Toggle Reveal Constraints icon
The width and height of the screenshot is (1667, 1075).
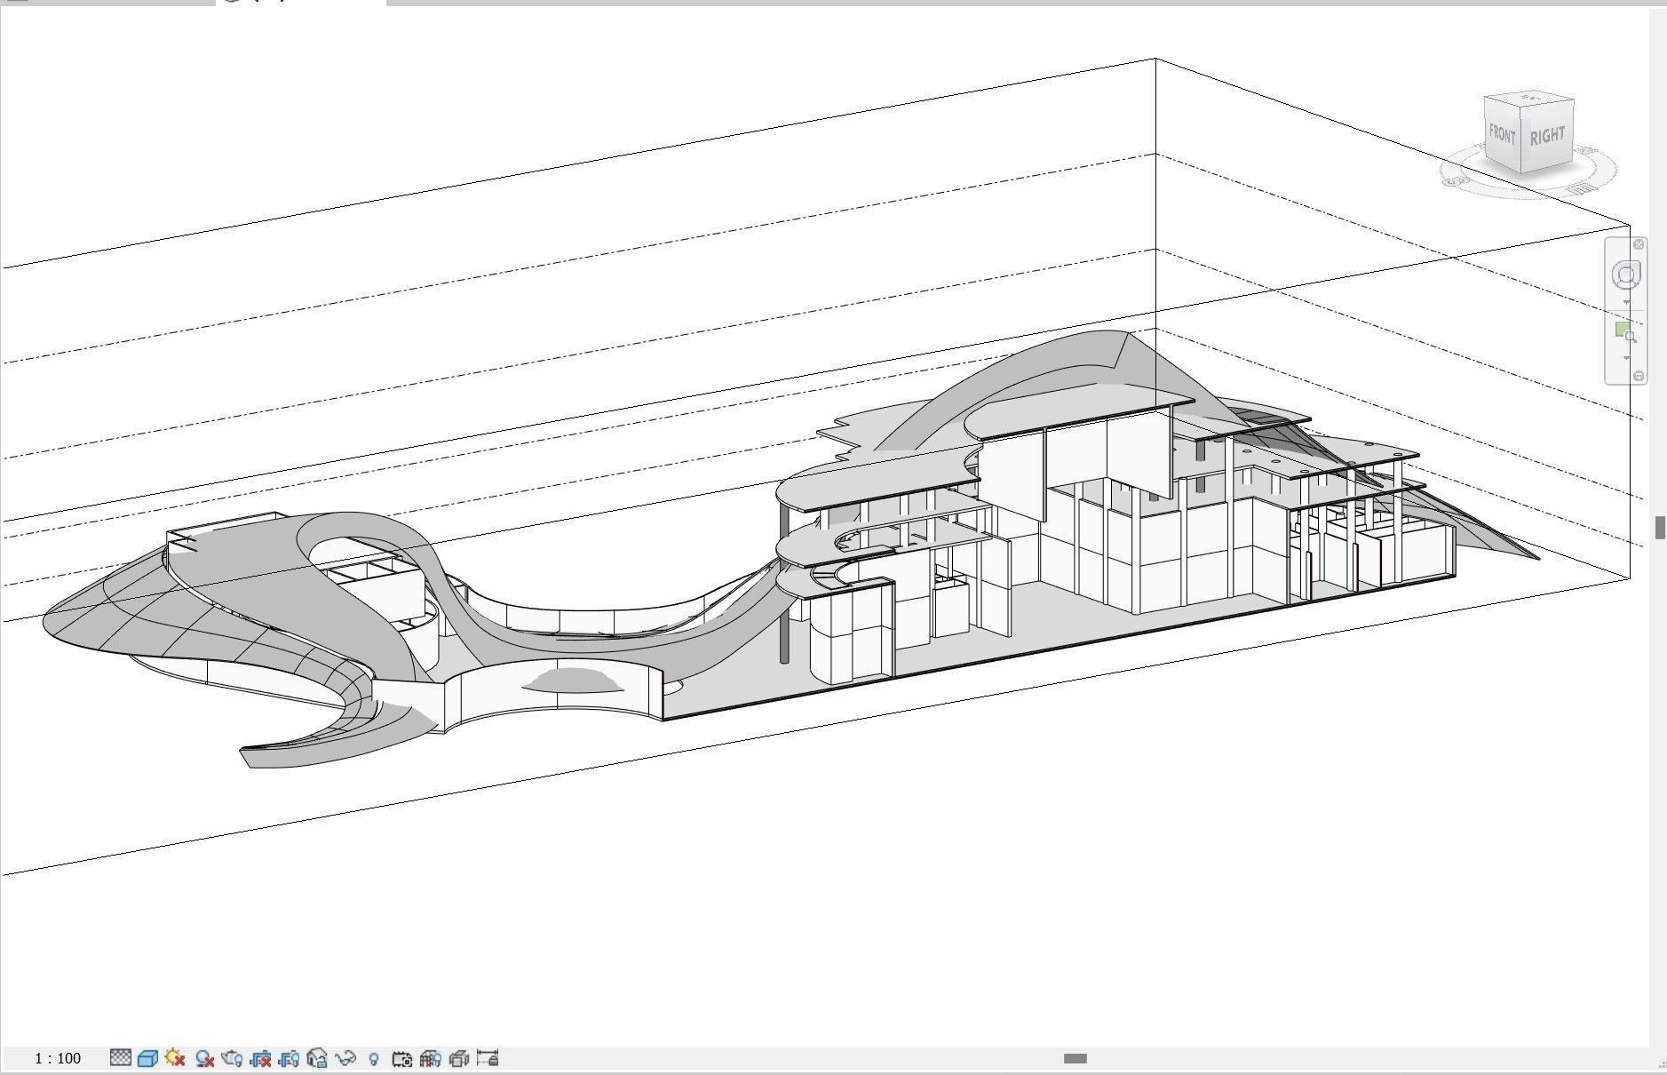click(x=488, y=1058)
